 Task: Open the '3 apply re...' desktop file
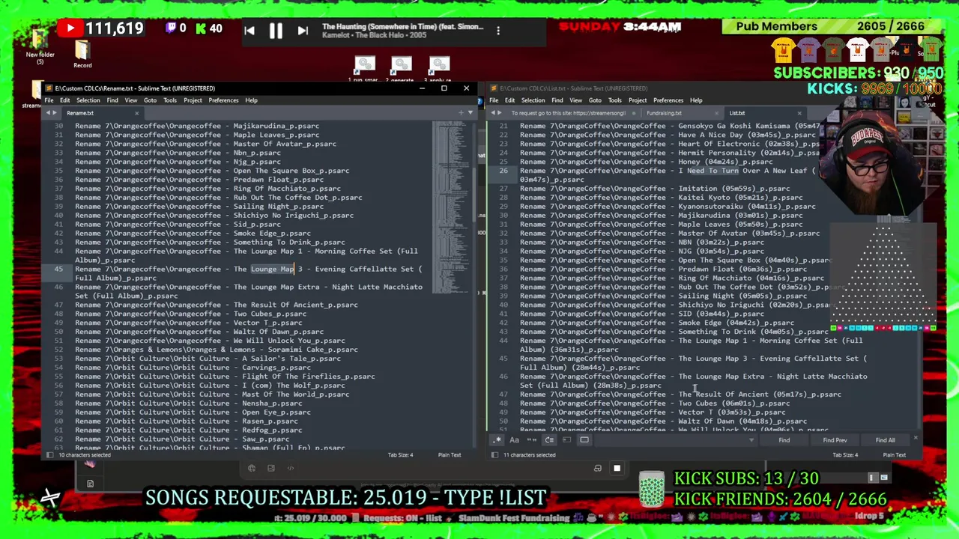[439, 69]
